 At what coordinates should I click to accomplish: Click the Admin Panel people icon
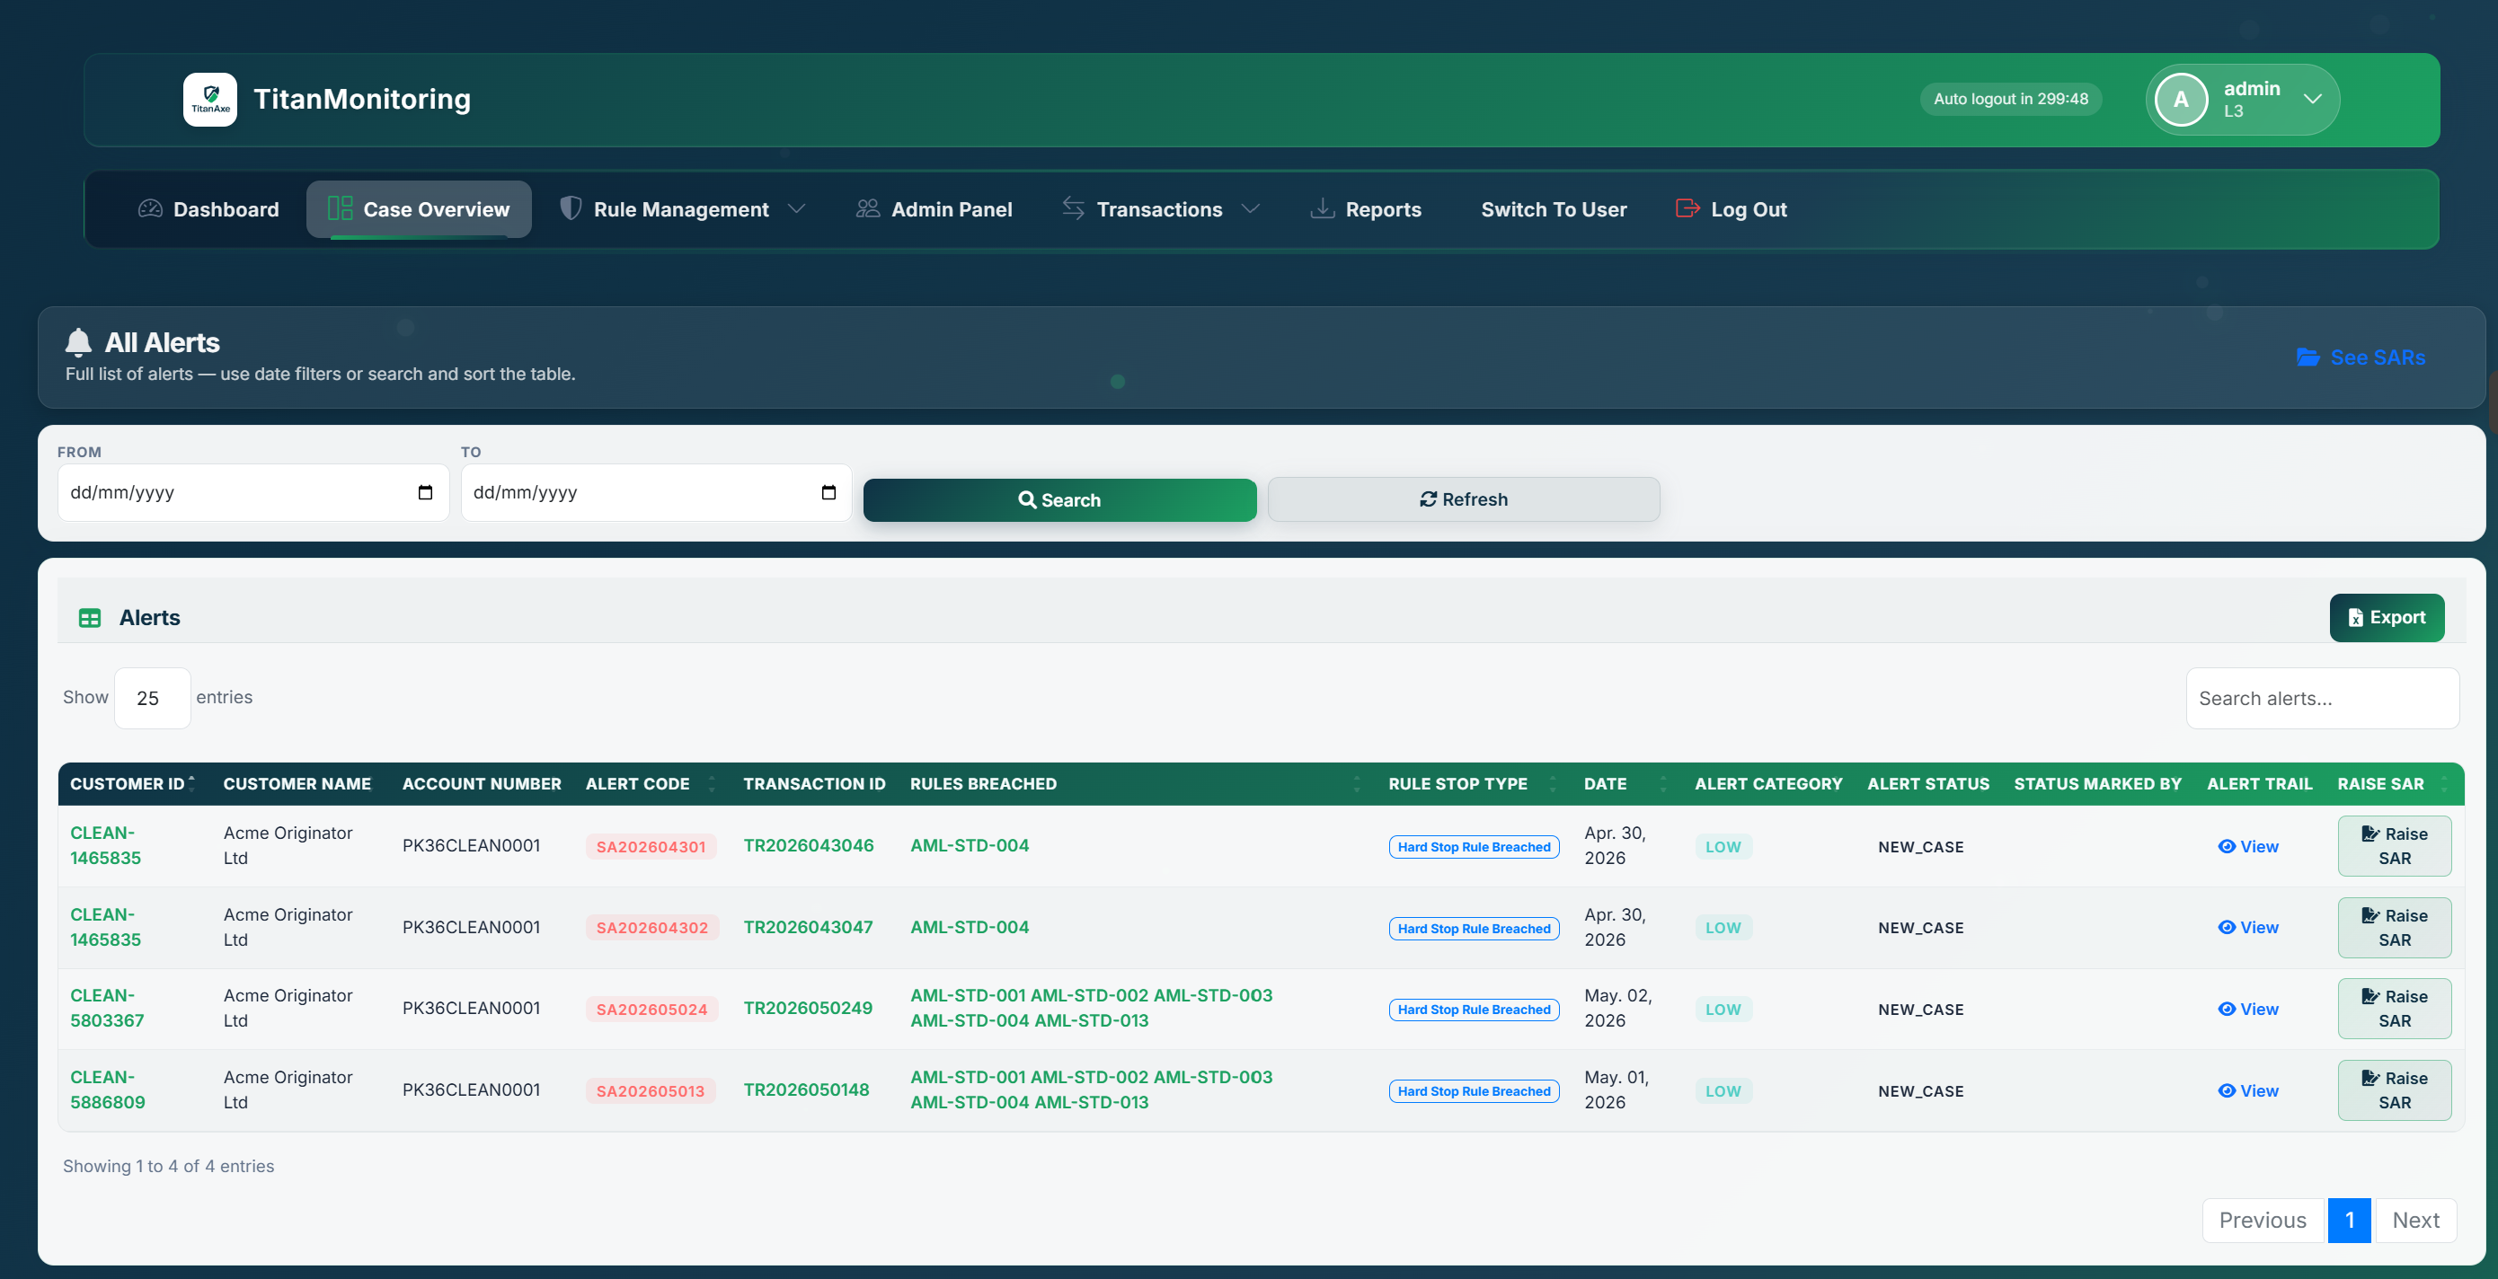pos(868,208)
